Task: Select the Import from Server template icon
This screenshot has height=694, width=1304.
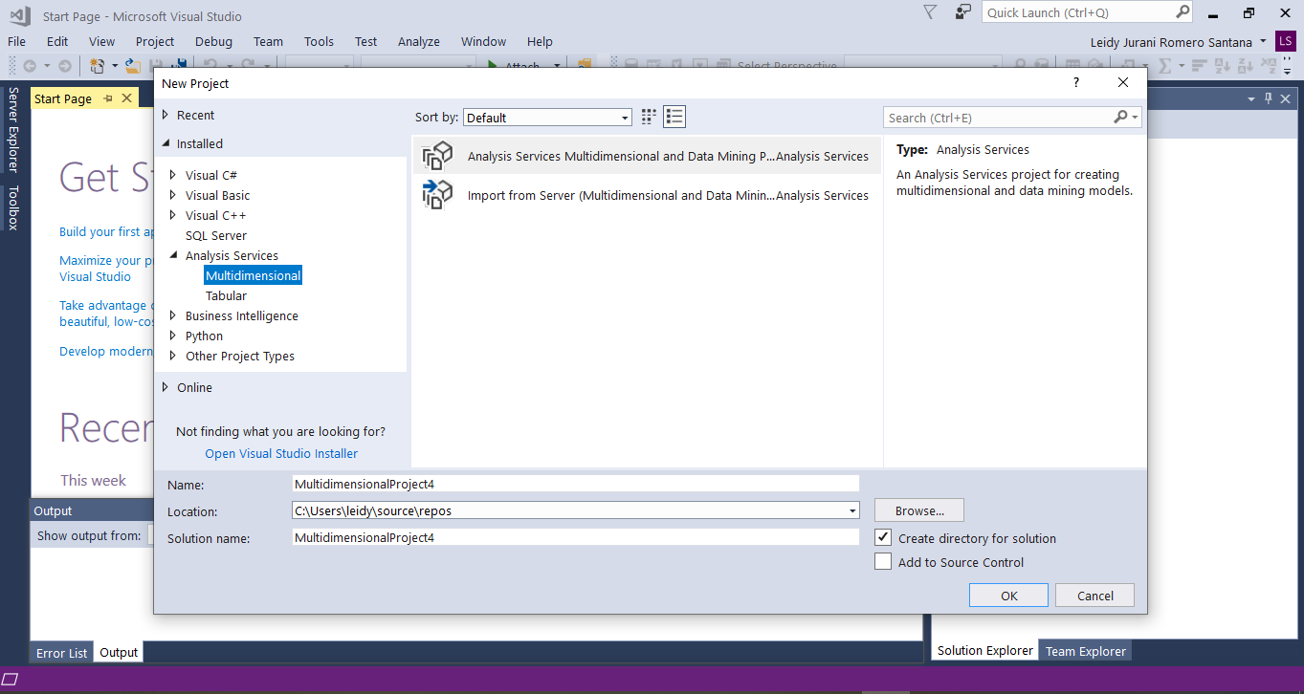Action: (437, 195)
